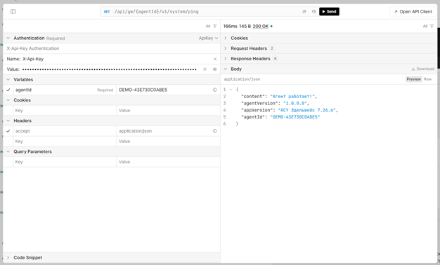Open the request section filter (All)
Viewport: 440px width, 265px height.
[211, 26]
